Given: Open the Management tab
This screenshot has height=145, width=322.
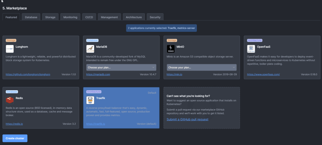Looking at the screenshot, I should click(109, 17).
